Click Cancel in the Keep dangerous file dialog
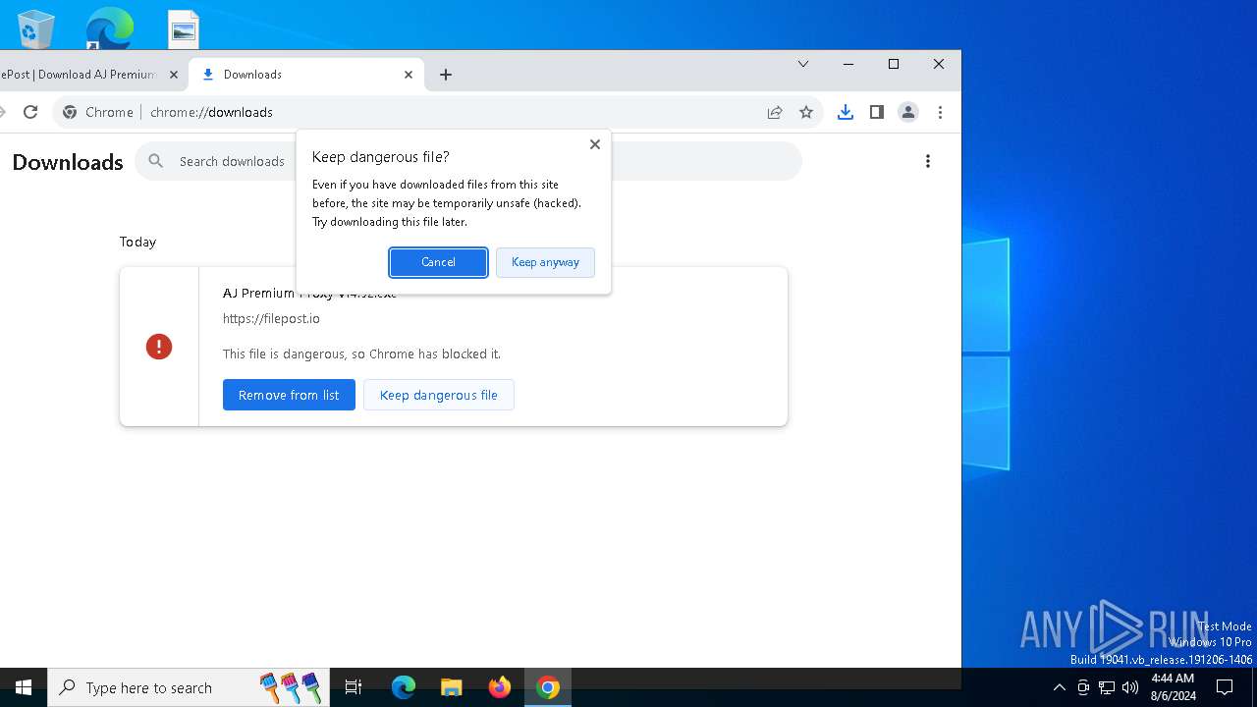Screen dimensions: 1257x707 [438, 262]
